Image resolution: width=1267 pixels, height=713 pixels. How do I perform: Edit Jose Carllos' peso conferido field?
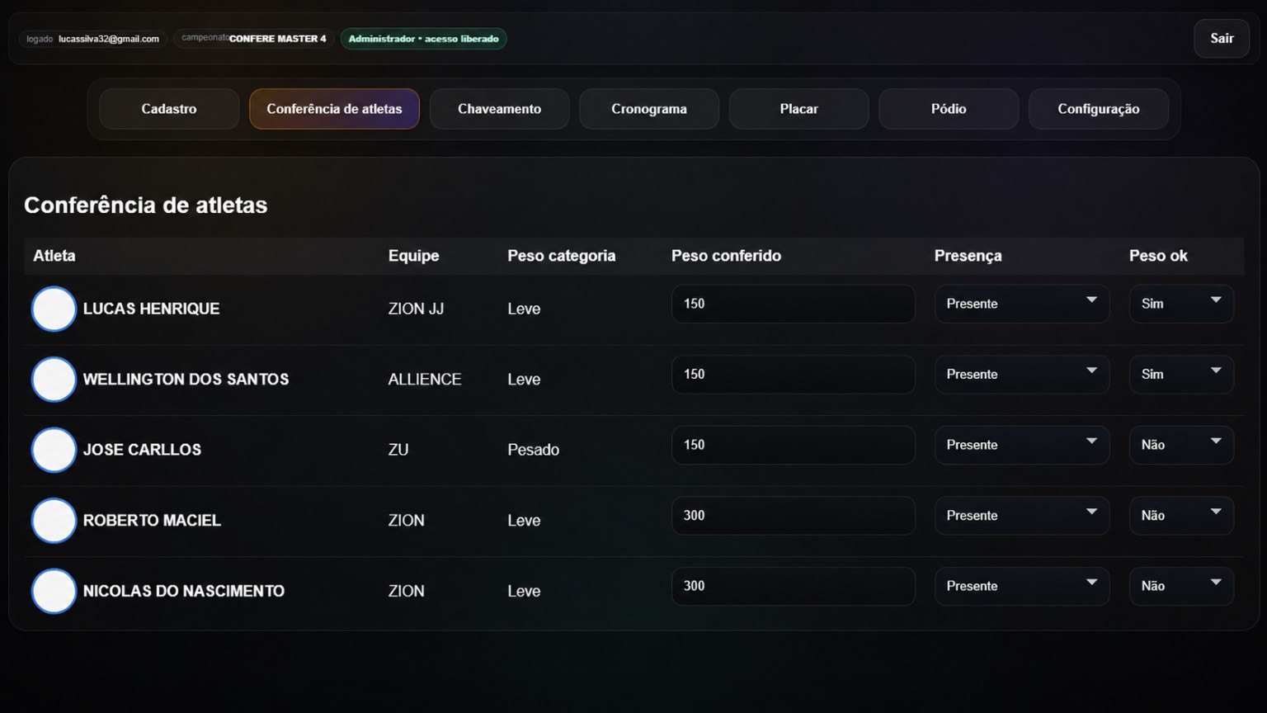point(794,445)
